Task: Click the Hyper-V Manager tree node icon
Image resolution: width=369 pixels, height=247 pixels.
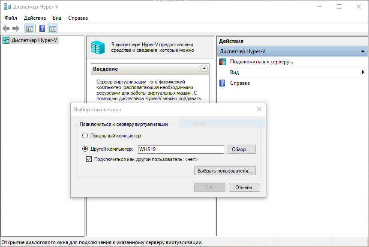Action: point(6,40)
